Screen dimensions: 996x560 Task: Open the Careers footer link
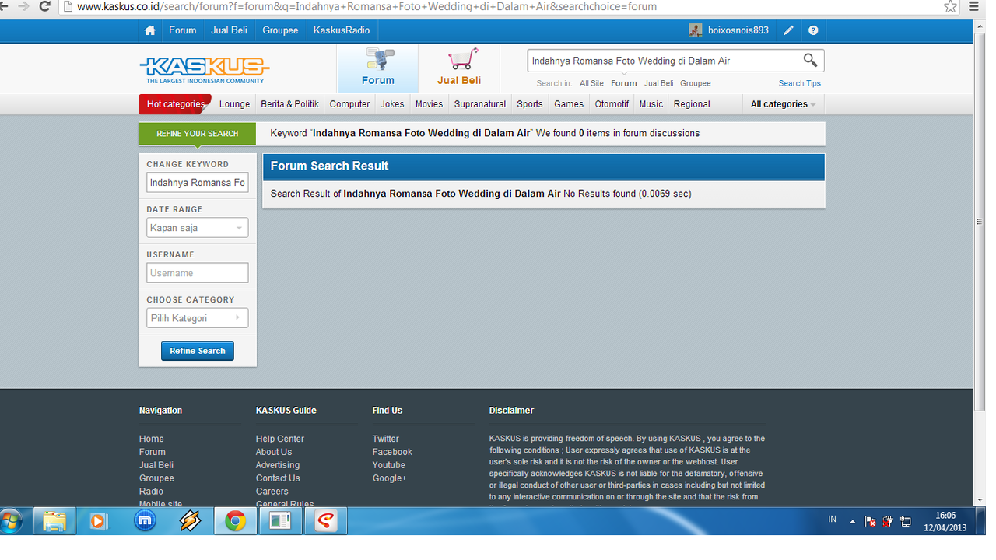(x=272, y=492)
